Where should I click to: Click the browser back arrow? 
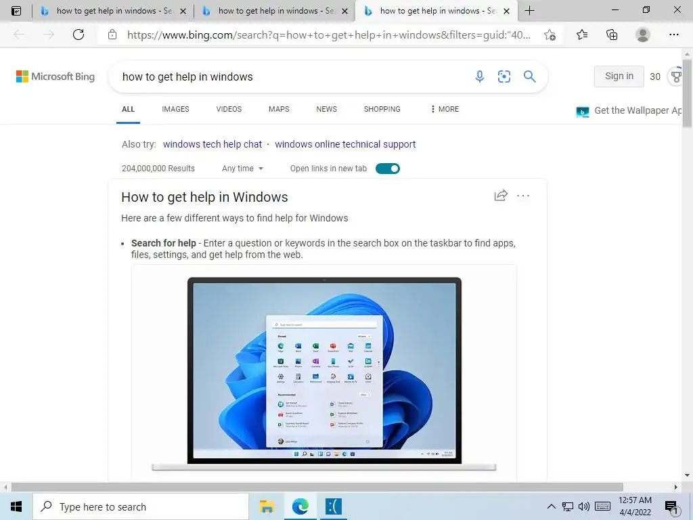(19, 35)
